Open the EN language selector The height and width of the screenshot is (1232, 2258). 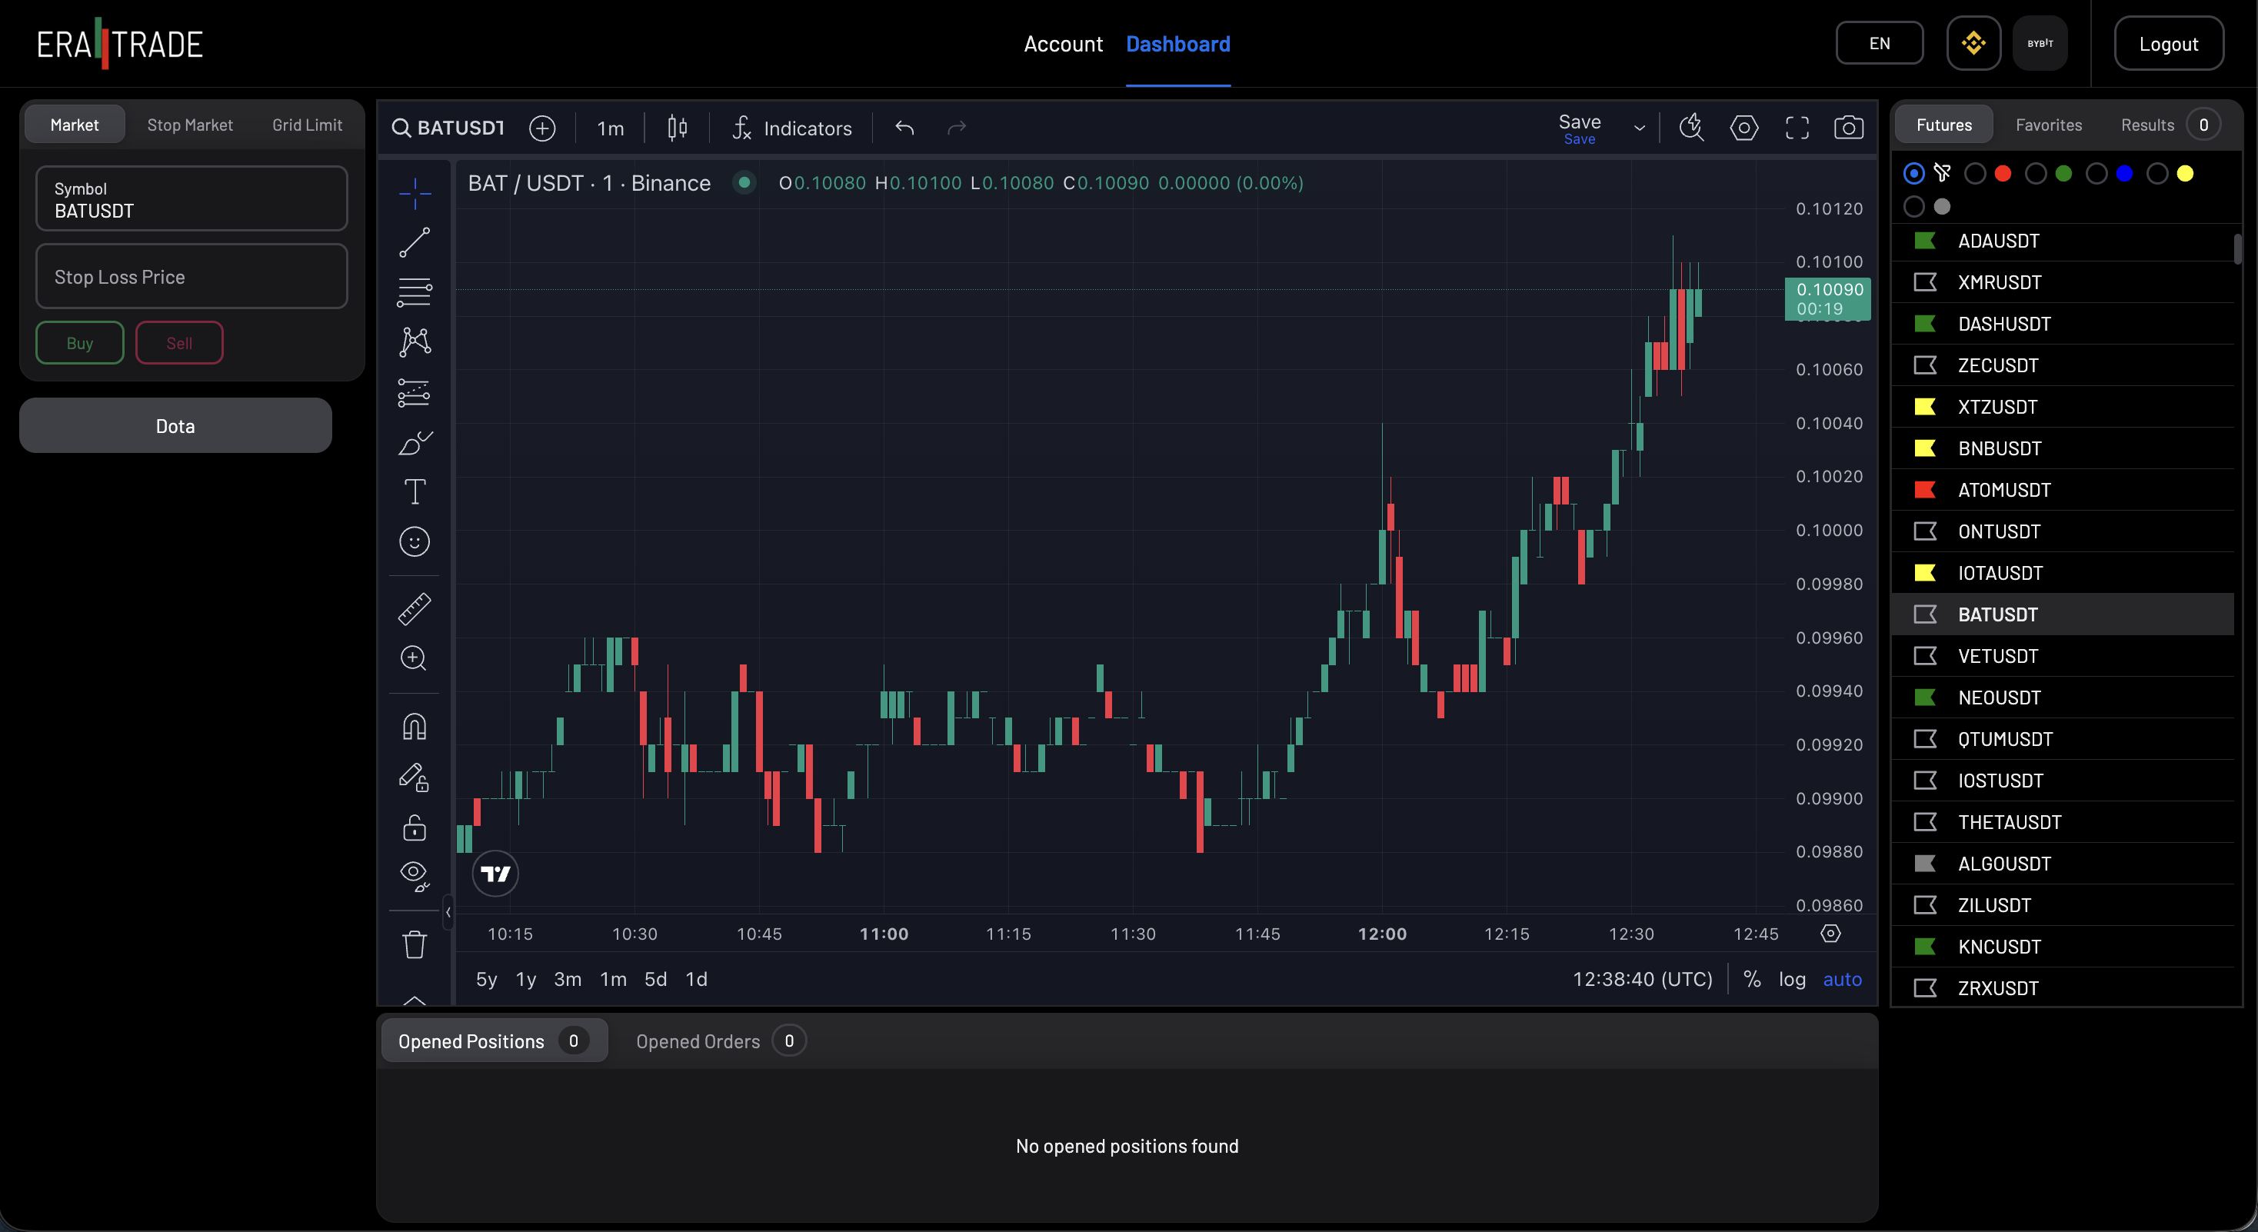point(1880,43)
